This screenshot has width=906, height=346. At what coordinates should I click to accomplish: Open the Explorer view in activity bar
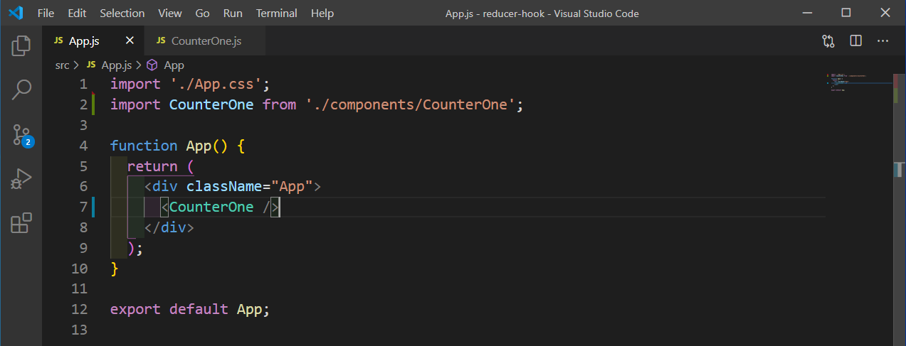(21, 45)
